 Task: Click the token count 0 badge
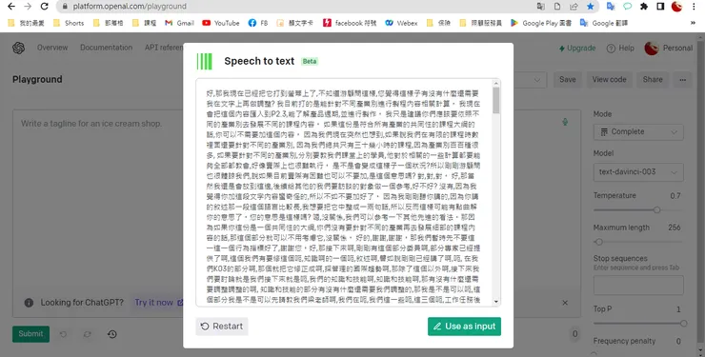click(x=574, y=333)
